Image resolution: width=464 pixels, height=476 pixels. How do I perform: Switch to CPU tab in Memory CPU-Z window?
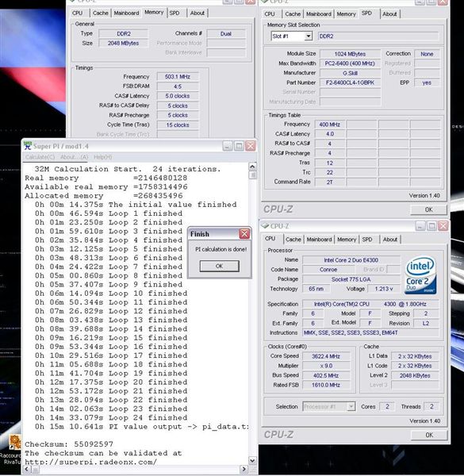[x=78, y=13]
